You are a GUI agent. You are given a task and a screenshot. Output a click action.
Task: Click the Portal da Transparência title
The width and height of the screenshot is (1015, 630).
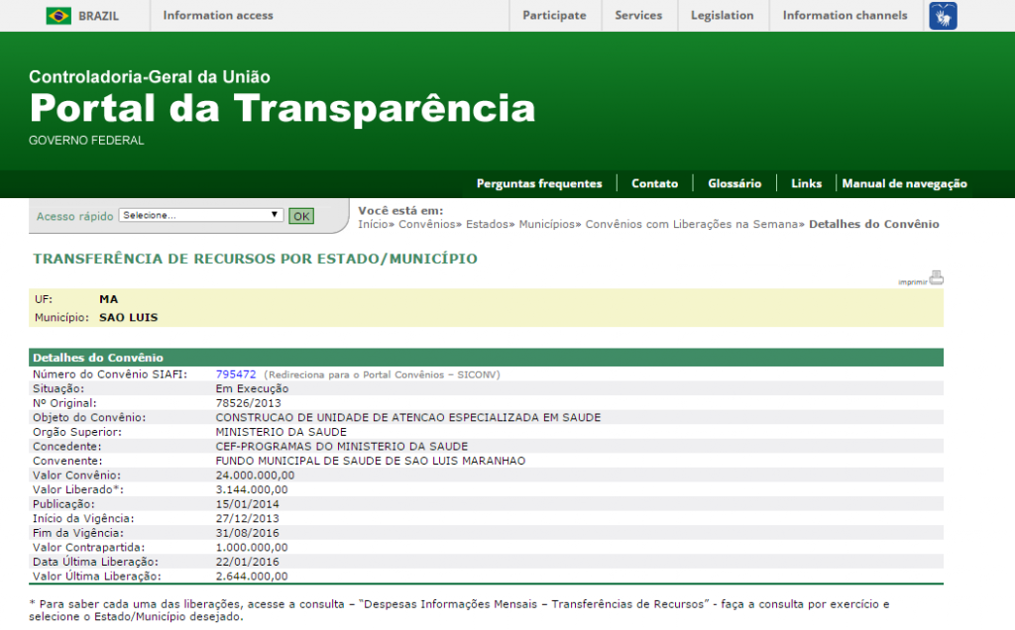[x=282, y=108]
